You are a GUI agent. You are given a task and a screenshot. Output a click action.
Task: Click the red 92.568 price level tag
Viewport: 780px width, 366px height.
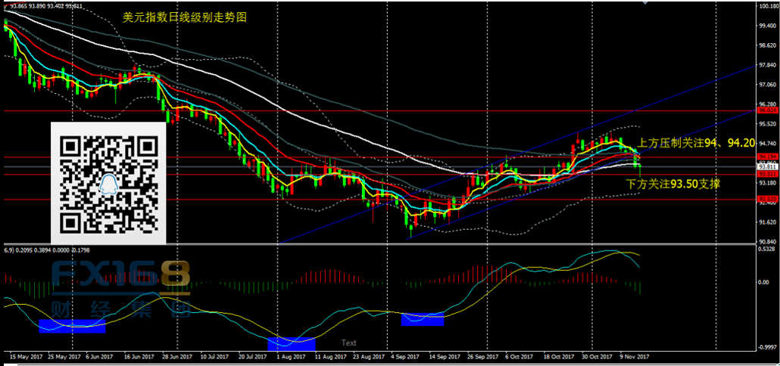pyautogui.click(x=766, y=200)
